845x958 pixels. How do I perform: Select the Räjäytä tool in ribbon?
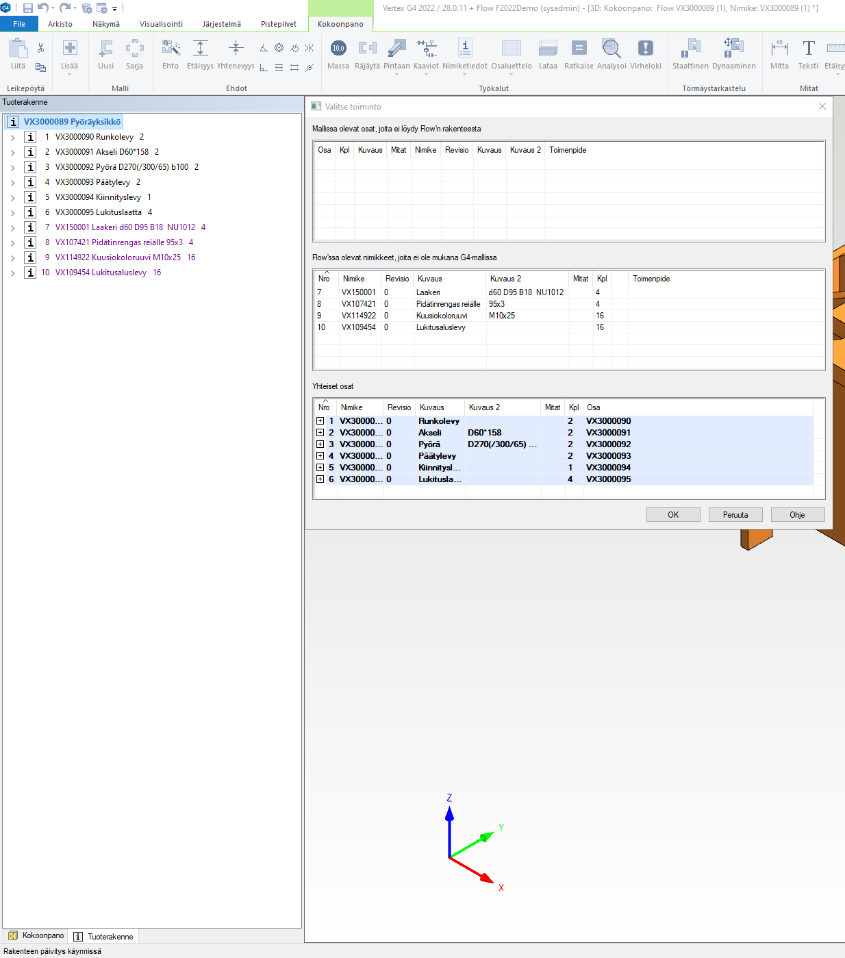(367, 49)
